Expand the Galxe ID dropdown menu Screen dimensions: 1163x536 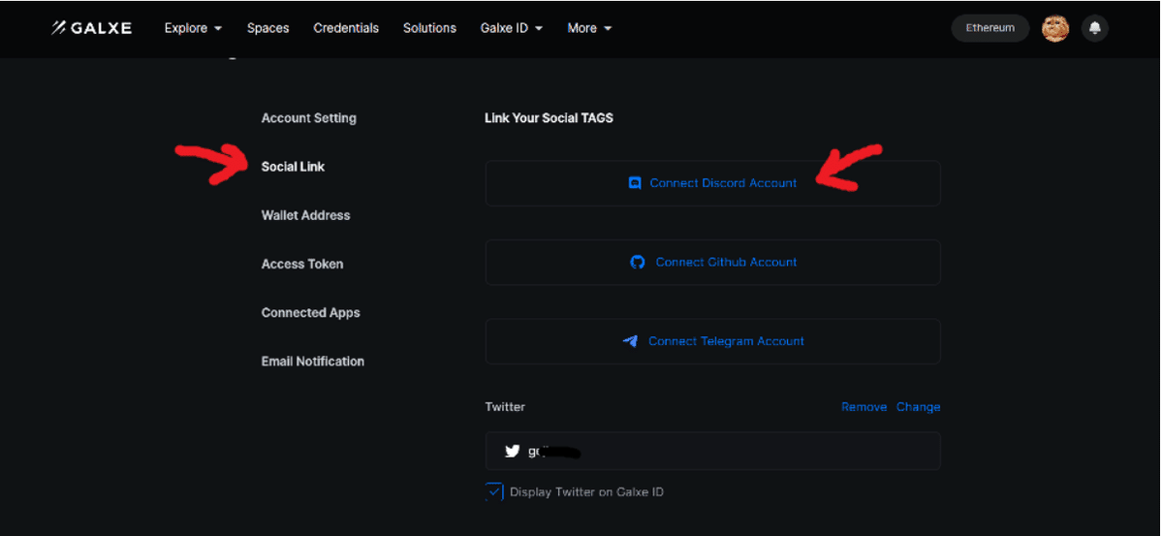pos(512,28)
